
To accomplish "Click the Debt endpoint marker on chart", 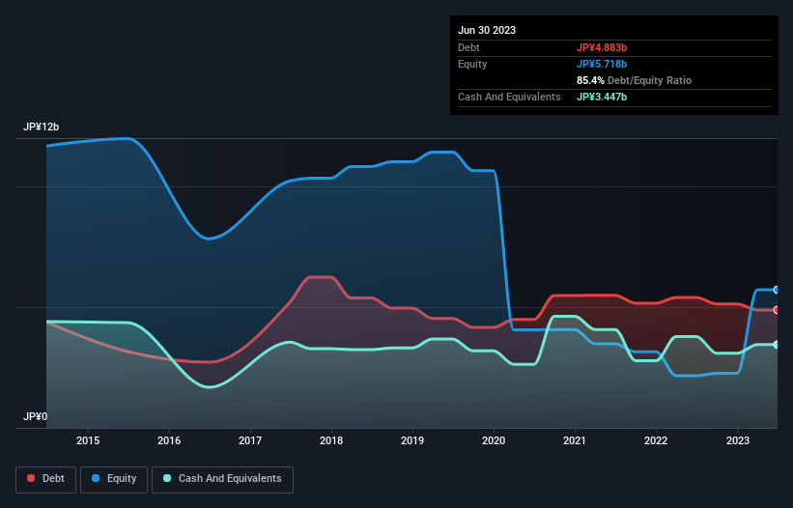I will point(777,310).
